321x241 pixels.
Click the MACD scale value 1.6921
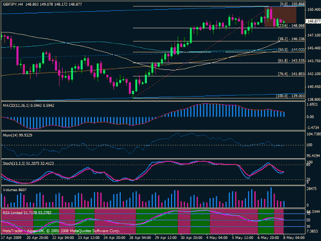[x=312, y=105]
